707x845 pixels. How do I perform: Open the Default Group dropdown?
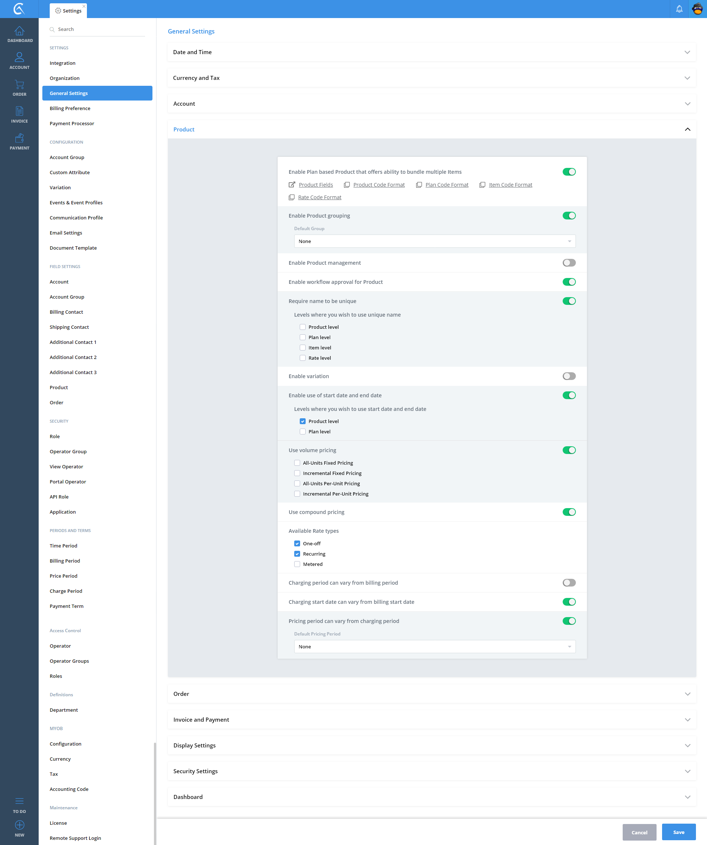coord(434,241)
